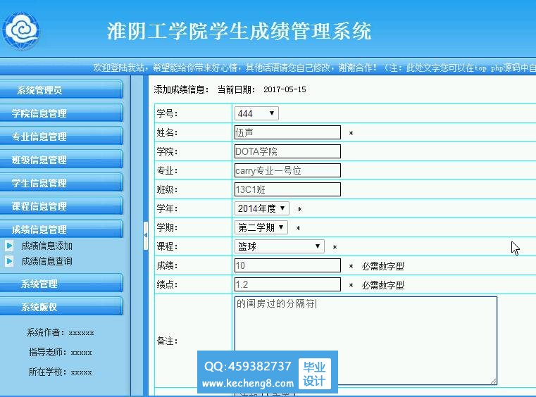The height and width of the screenshot is (397, 536).
Task: Click the scrolling welcome message banner
Action: pos(315,68)
